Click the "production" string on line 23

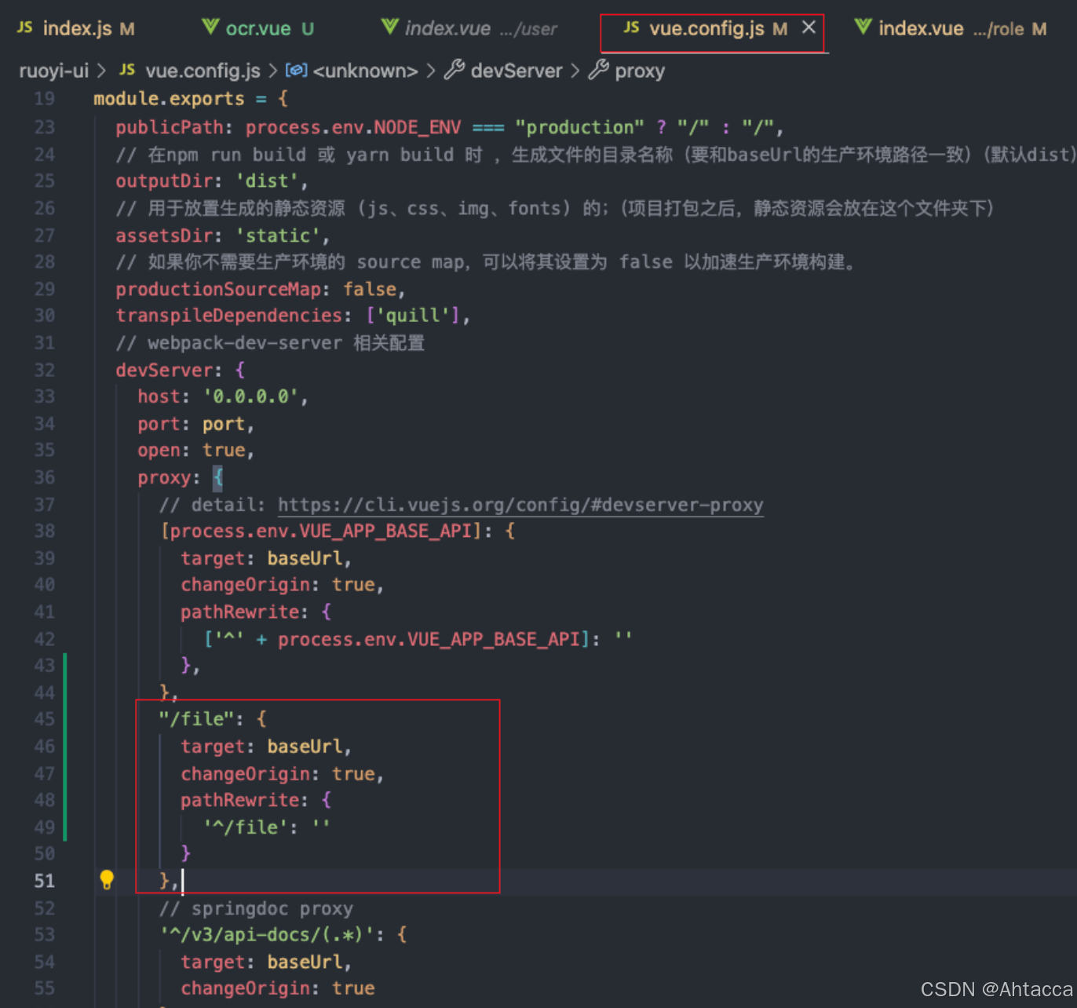coord(579,127)
